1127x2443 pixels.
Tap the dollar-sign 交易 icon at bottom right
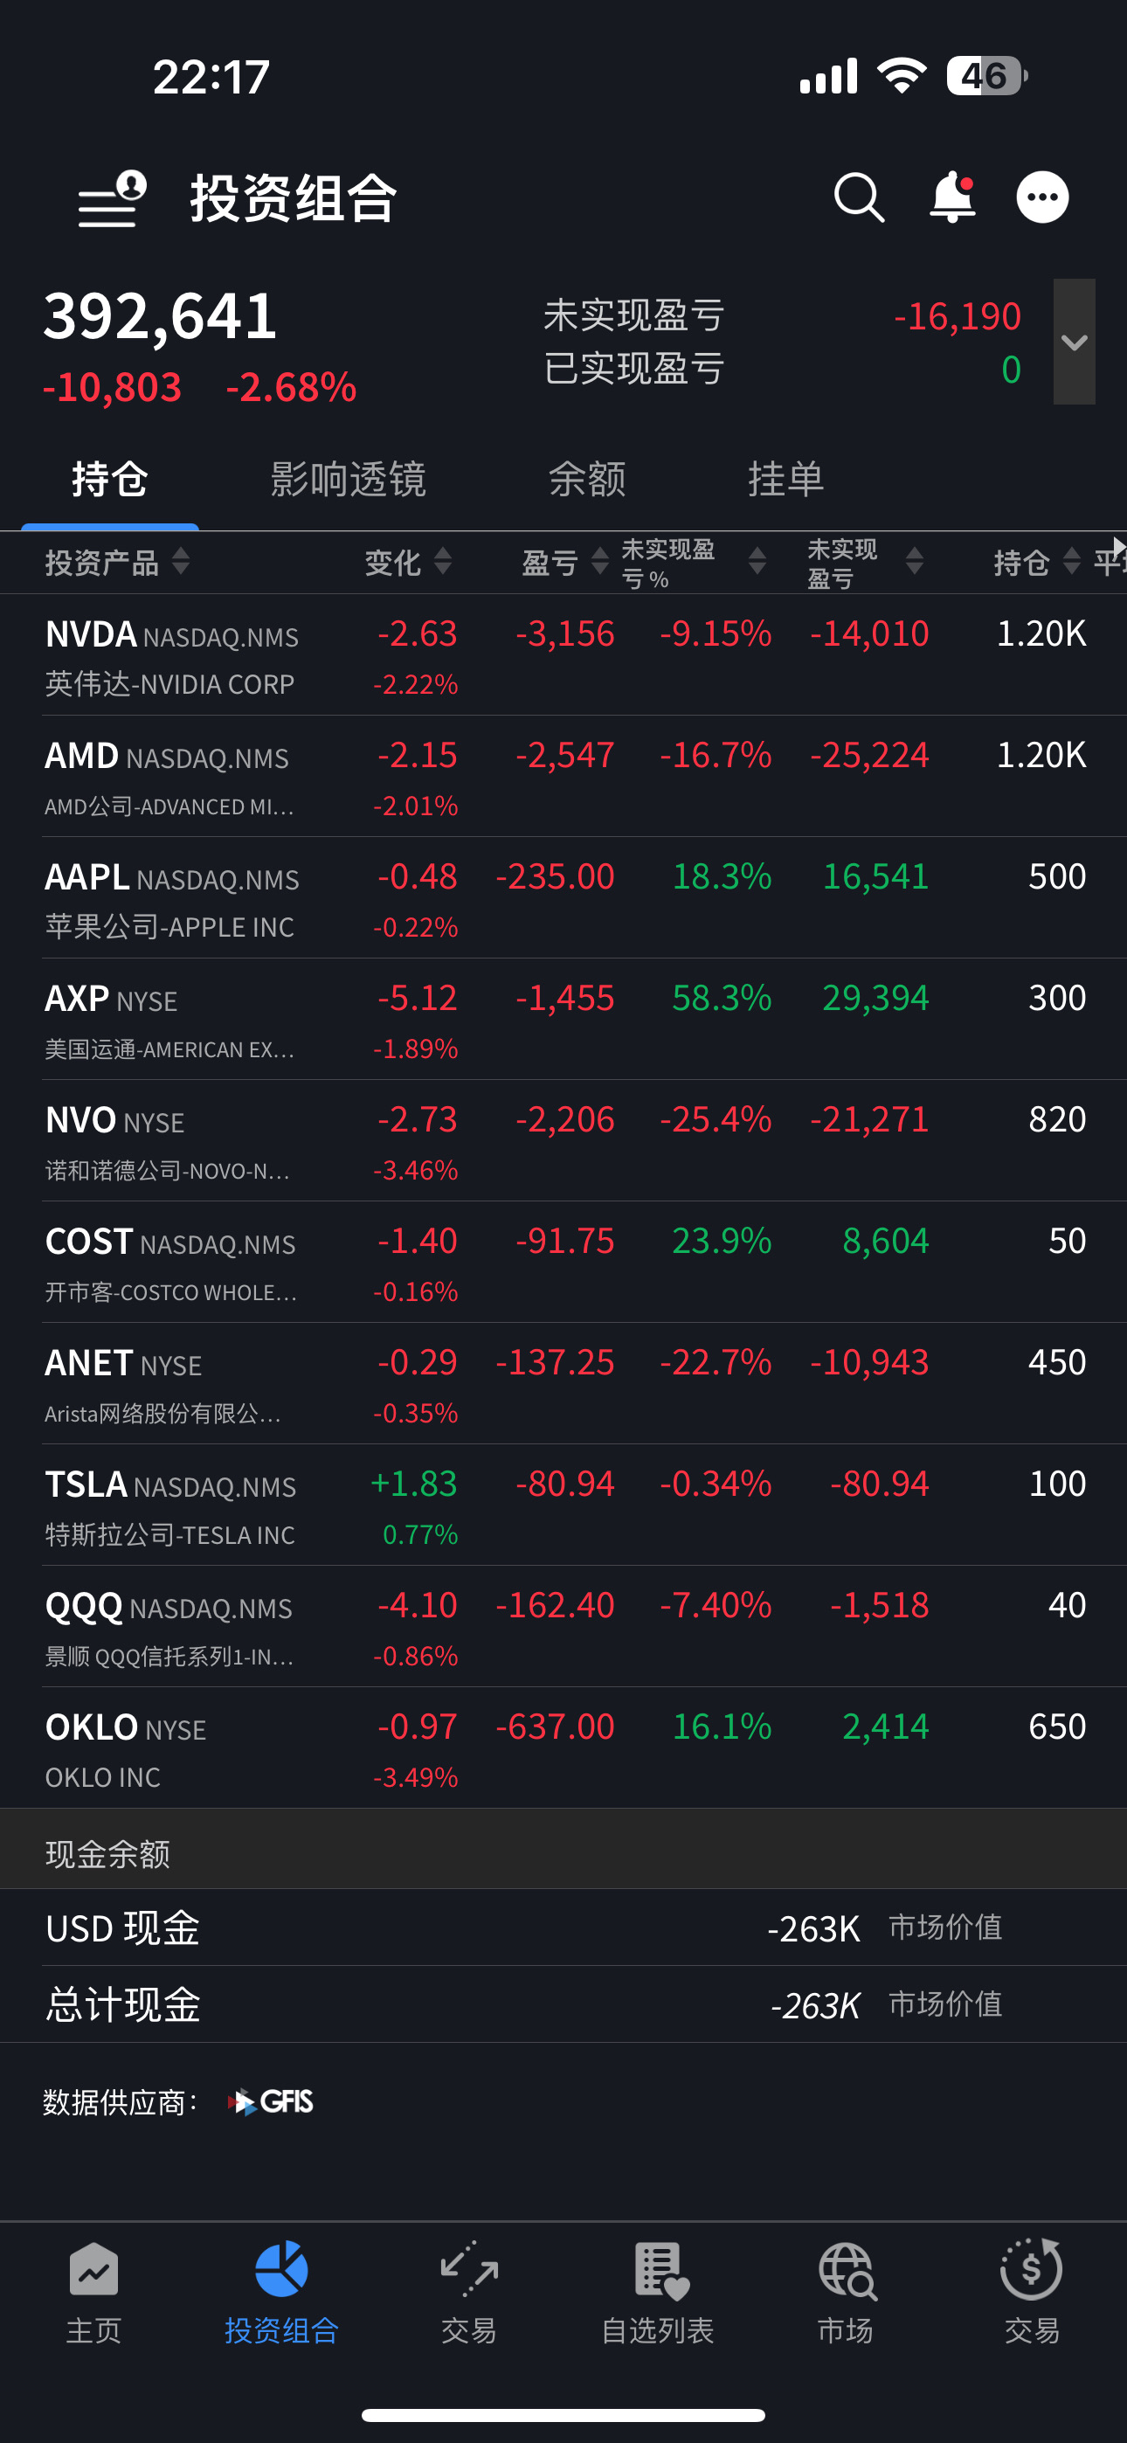(1032, 2291)
